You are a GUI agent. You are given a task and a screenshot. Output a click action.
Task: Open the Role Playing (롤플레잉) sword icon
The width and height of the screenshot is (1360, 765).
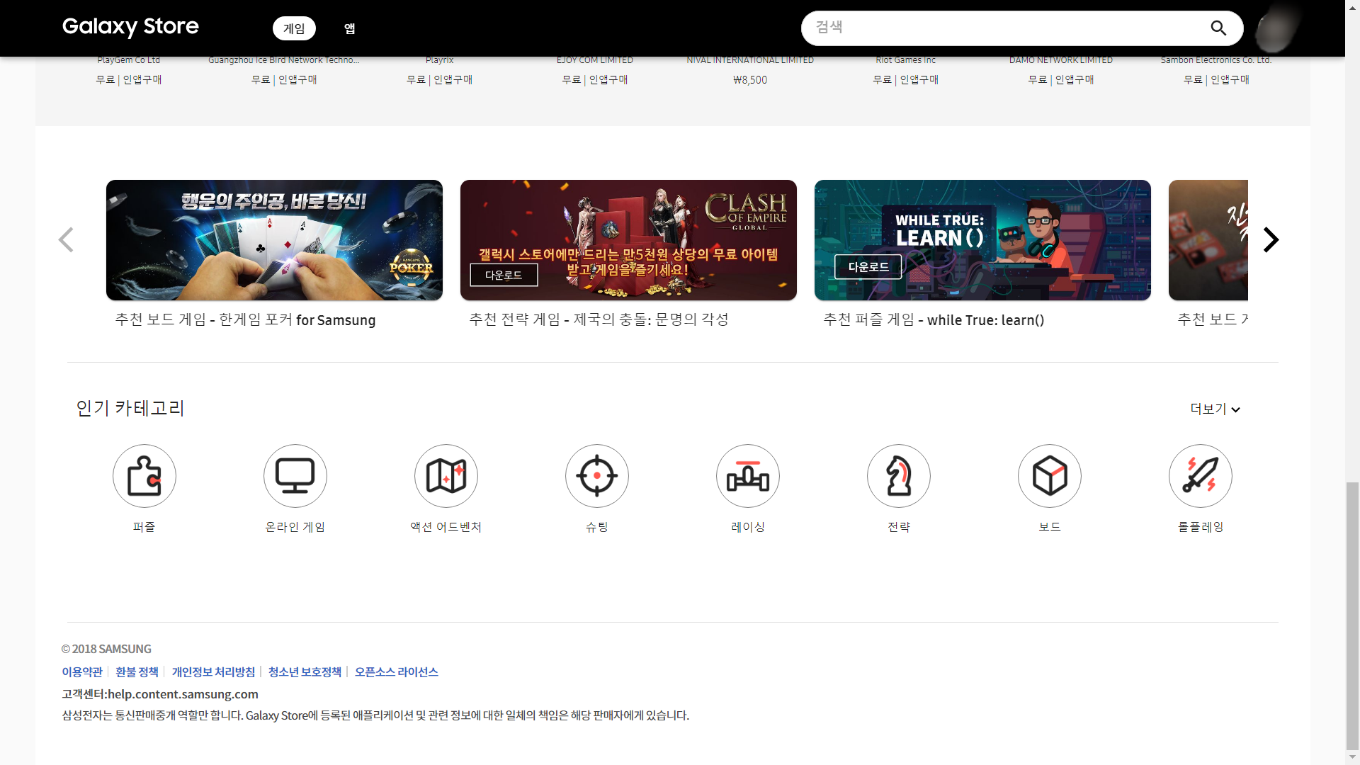point(1201,476)
